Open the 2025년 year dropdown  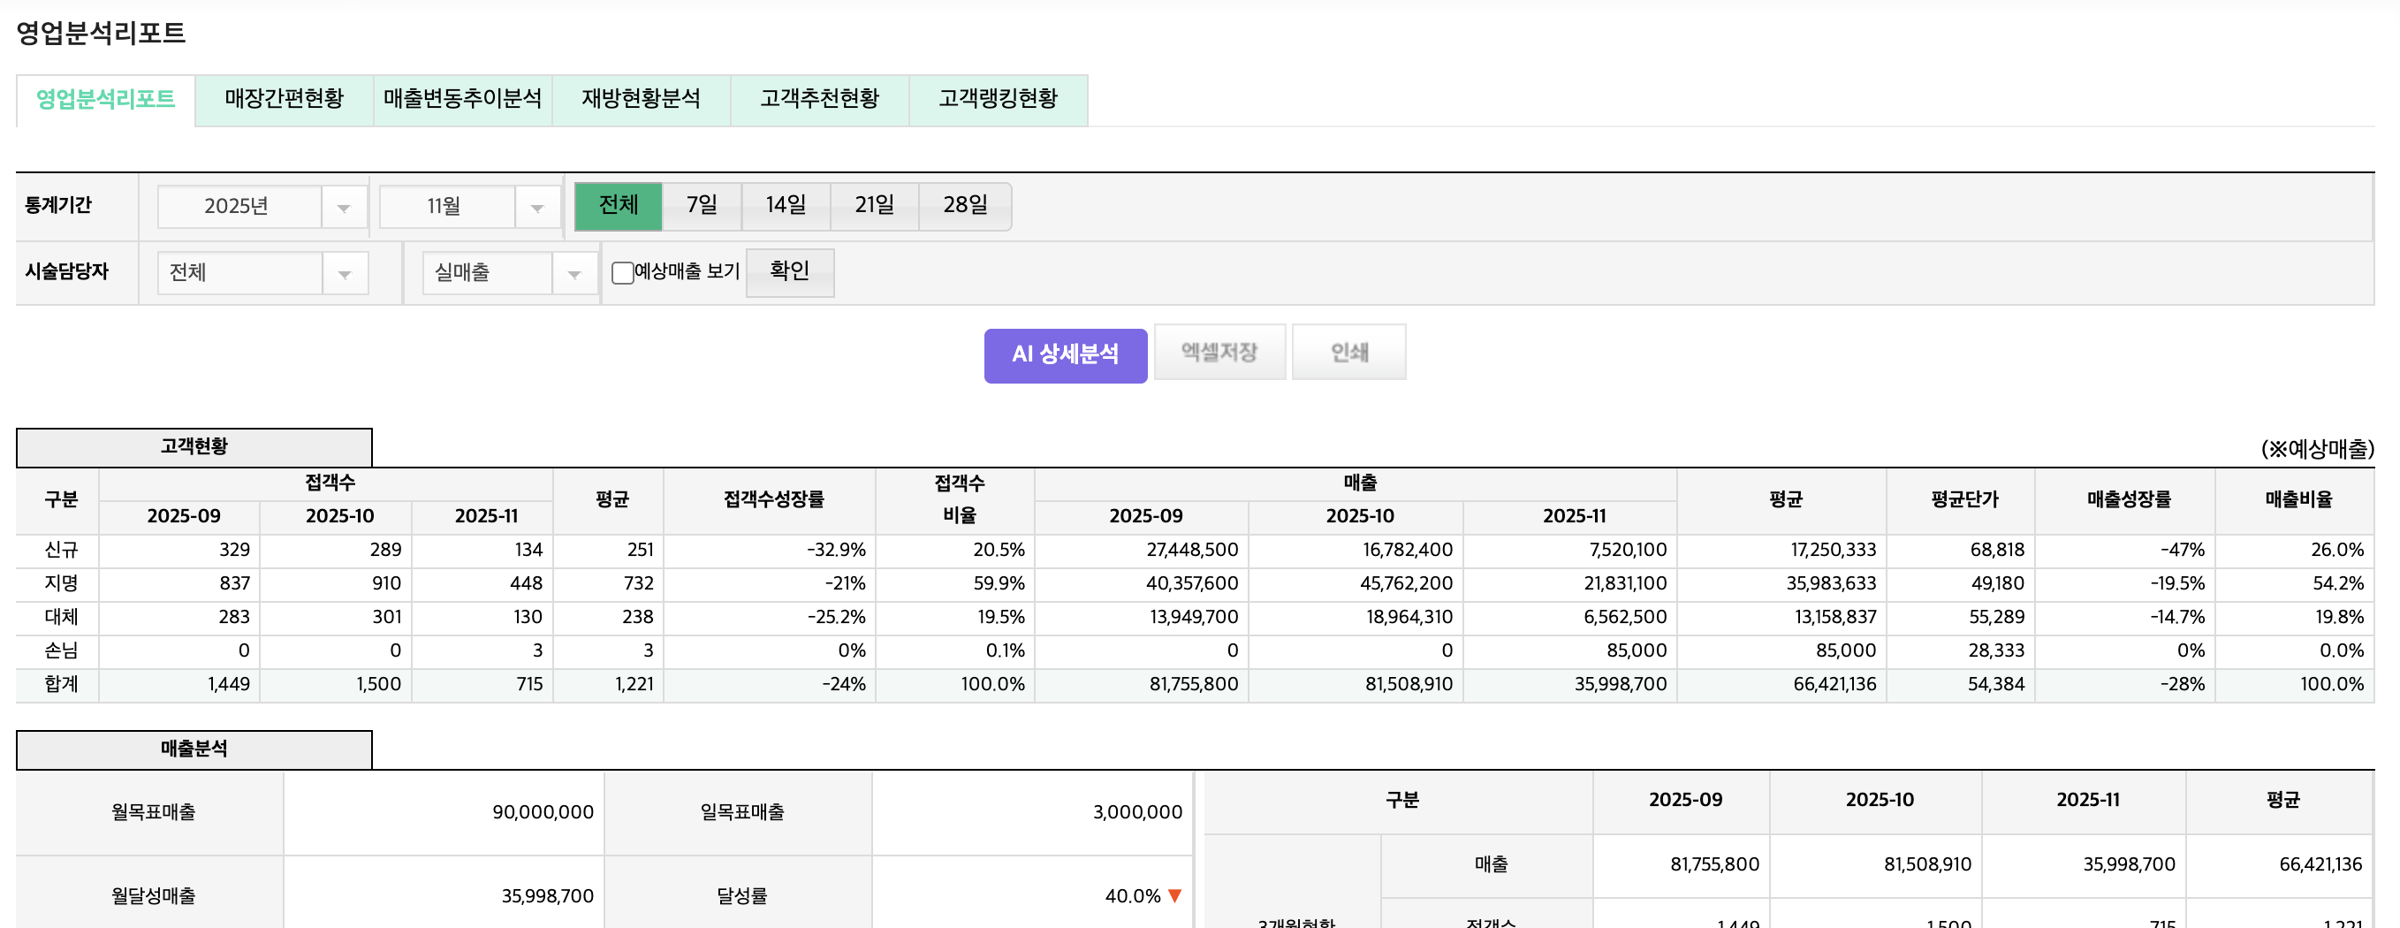pos(261,206)
